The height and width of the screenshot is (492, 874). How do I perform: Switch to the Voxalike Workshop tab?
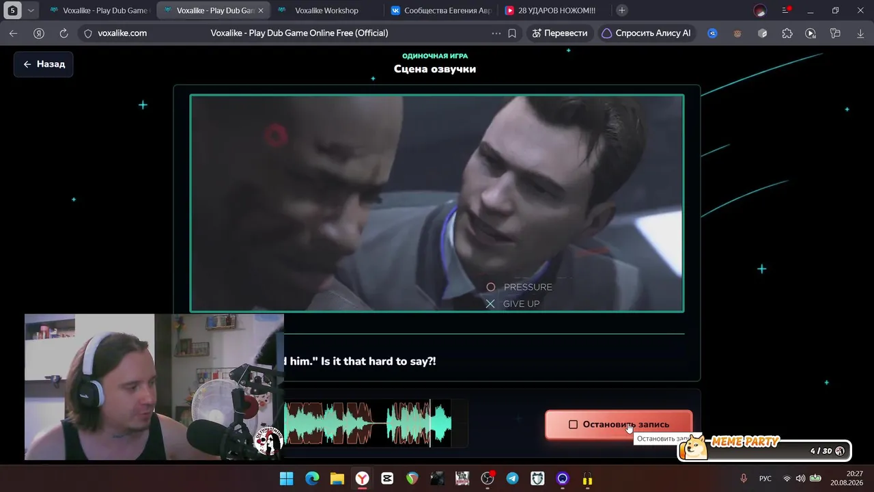(x=326, y=10)
